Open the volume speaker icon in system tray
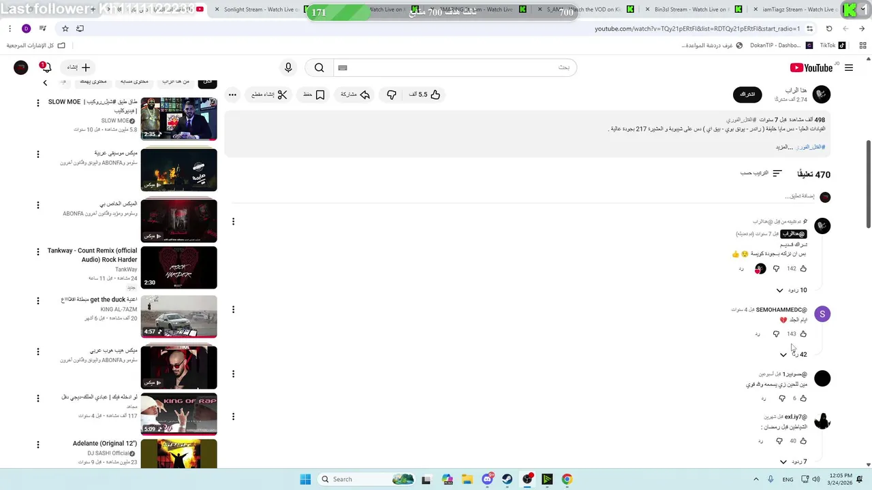 click(815, 479)
